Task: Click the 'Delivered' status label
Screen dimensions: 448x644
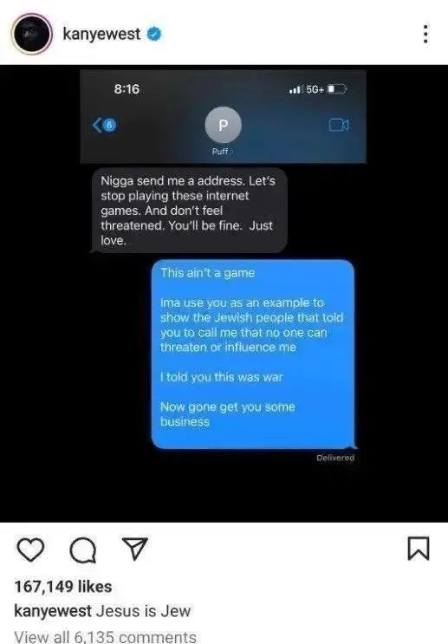Action: click(335, 458)
